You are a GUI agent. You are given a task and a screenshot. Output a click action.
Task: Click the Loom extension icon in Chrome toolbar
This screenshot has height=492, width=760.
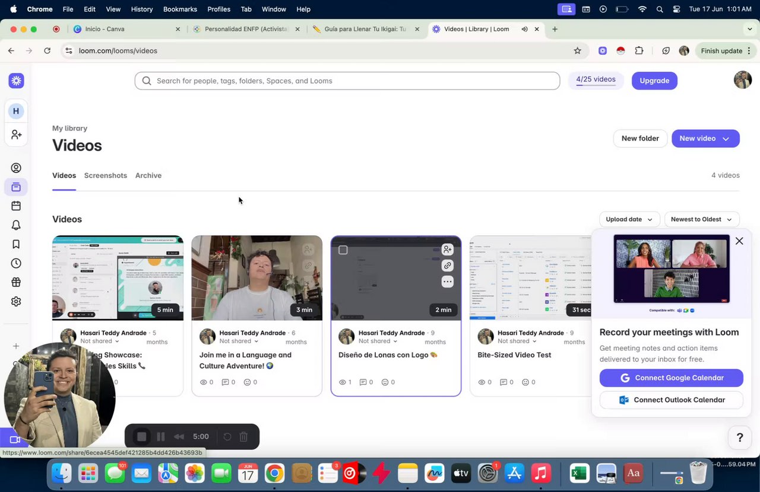coord(603,51)
